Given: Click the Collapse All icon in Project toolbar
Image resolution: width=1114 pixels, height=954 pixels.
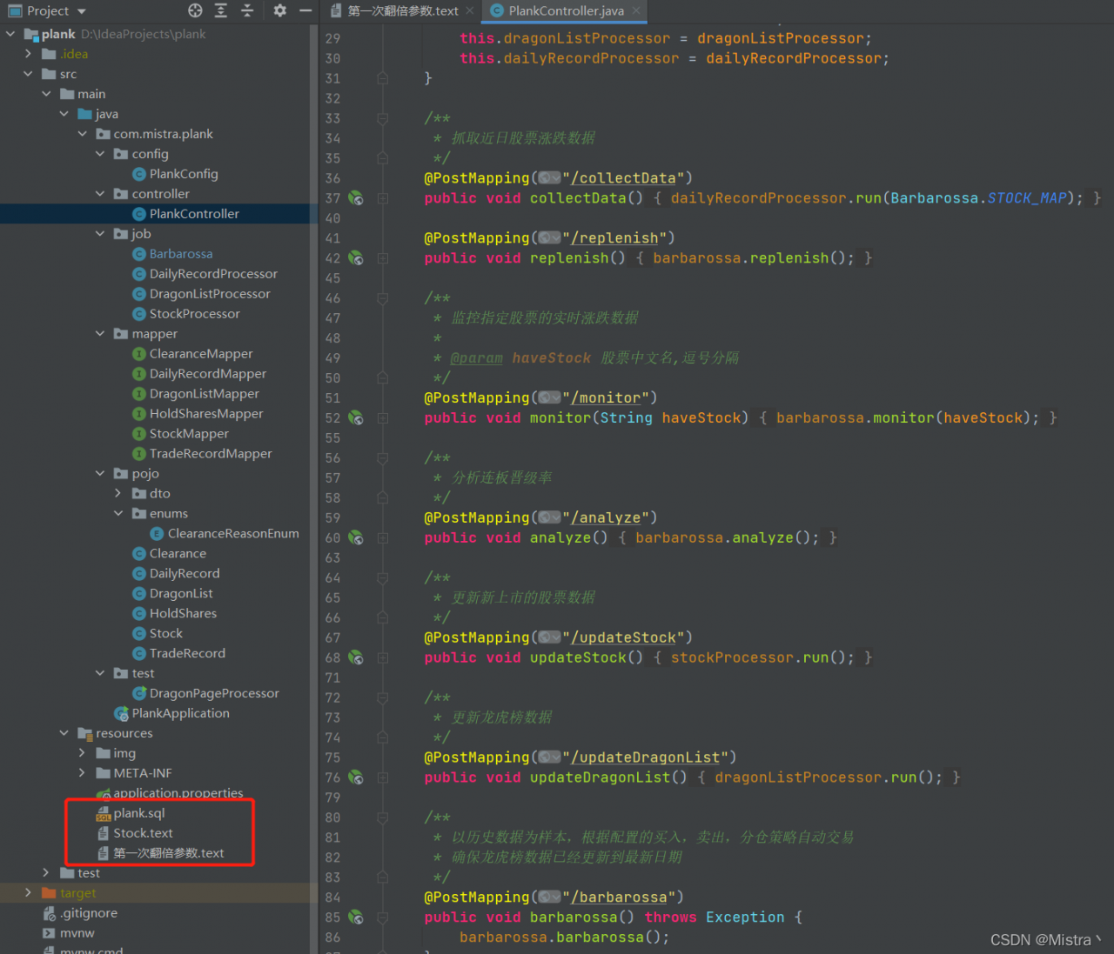Looking at the screenshot, I should [x=247, y=10].
